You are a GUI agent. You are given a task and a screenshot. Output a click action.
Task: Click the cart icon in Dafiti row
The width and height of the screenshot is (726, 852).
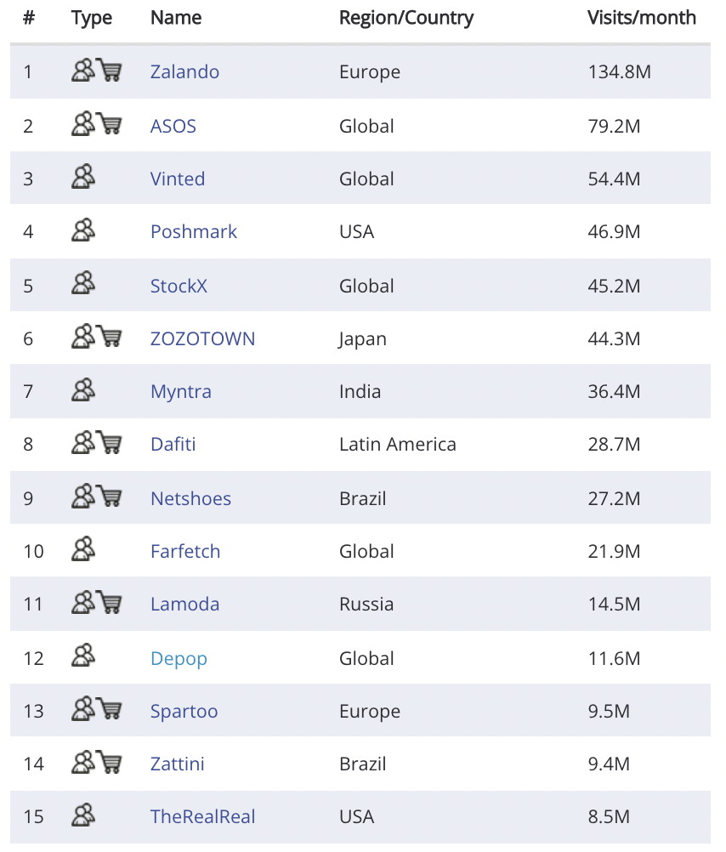click(110, 443)
